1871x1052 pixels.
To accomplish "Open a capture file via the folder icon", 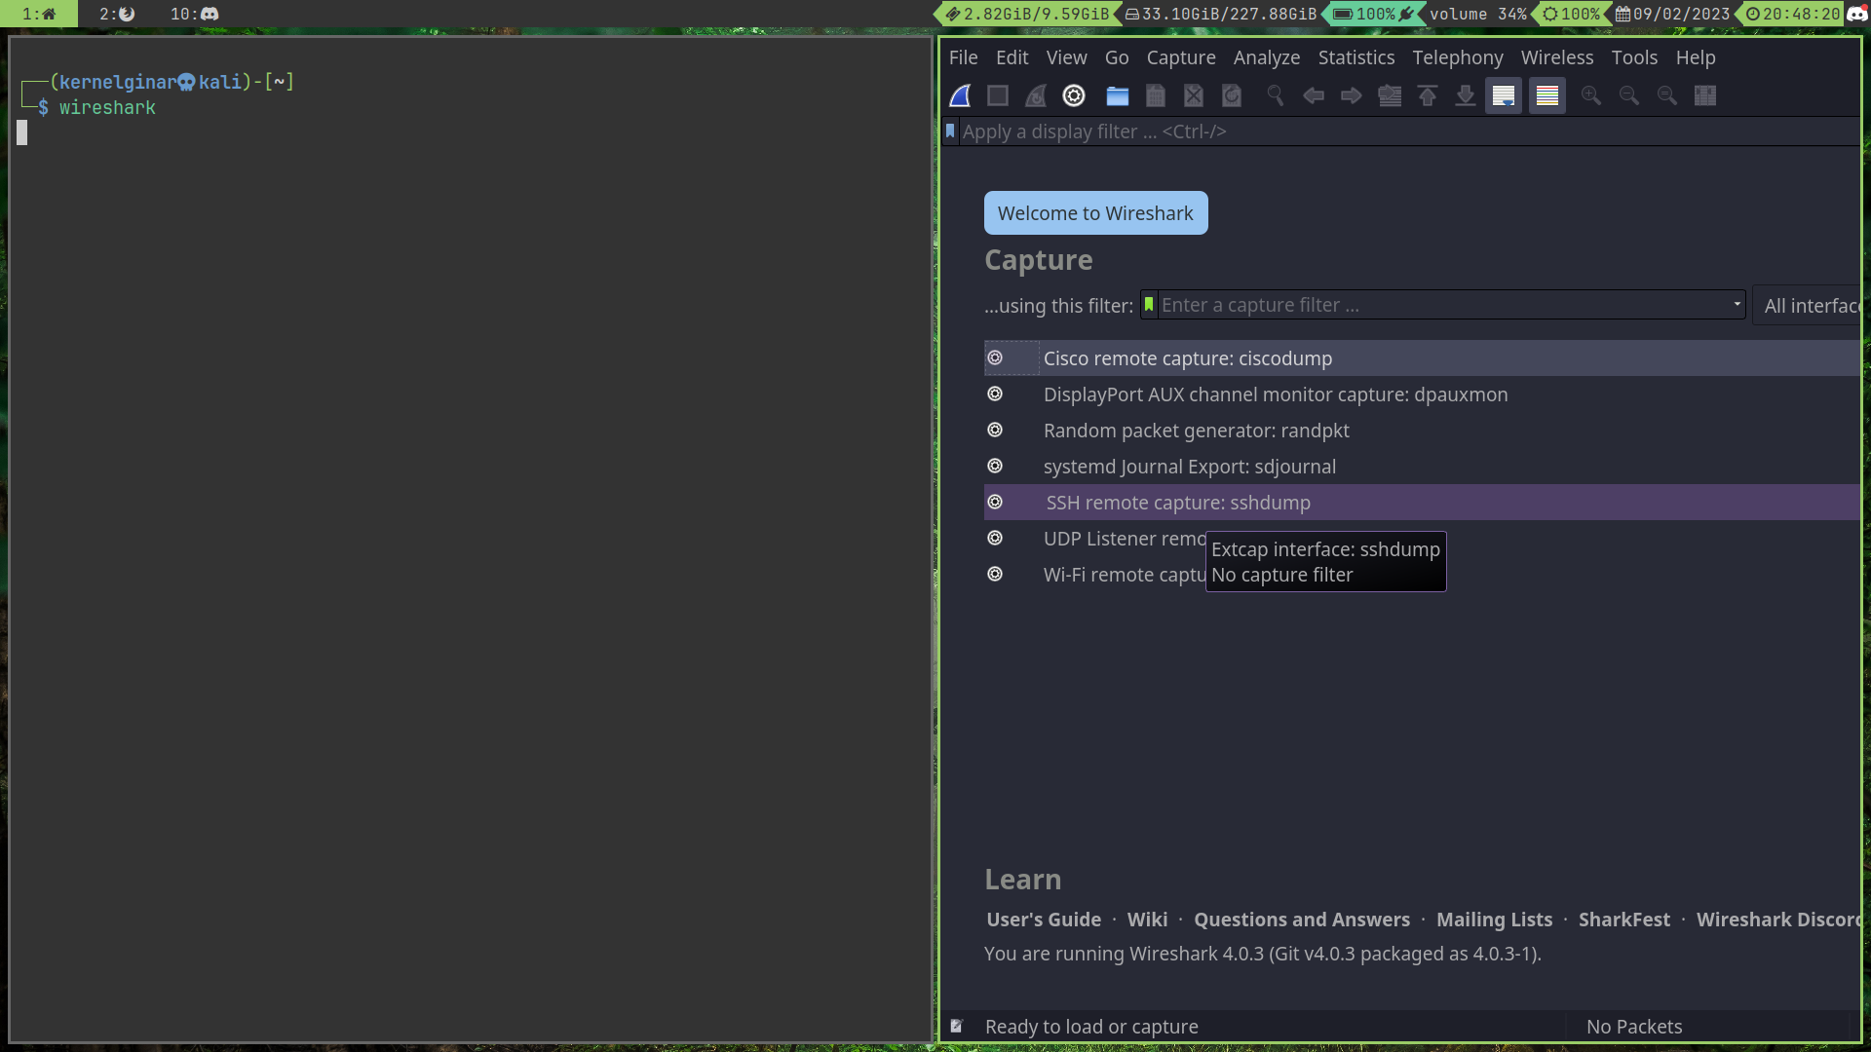I will click(x=1117, y=95).
